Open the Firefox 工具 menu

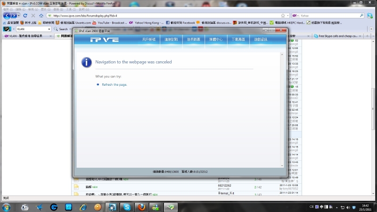[x=71, y=9]
